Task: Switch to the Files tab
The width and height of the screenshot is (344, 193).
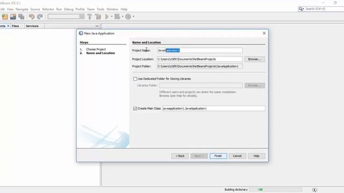Action: pos(16,26)
